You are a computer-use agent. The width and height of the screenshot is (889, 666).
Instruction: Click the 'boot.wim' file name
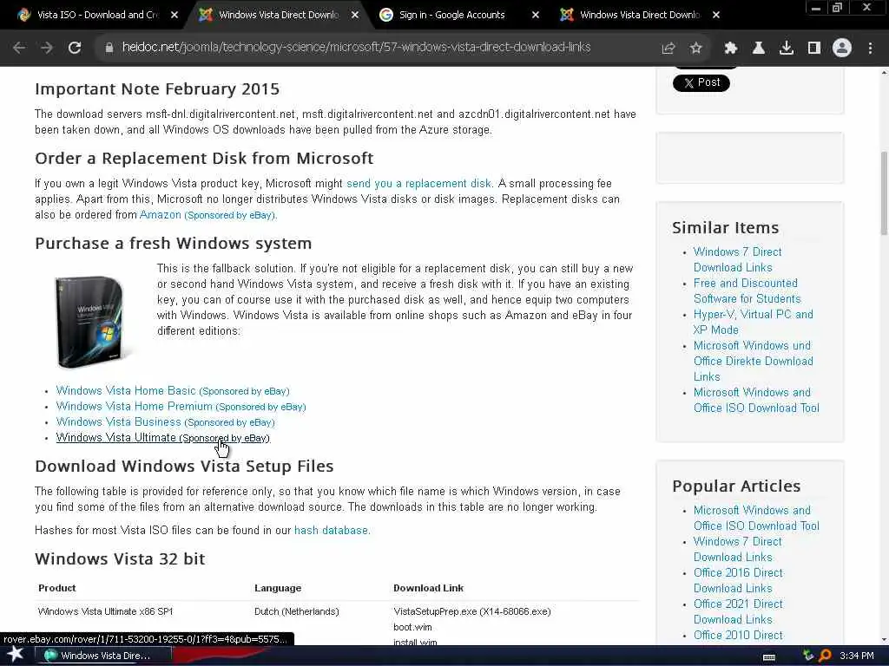pos(412,627)
